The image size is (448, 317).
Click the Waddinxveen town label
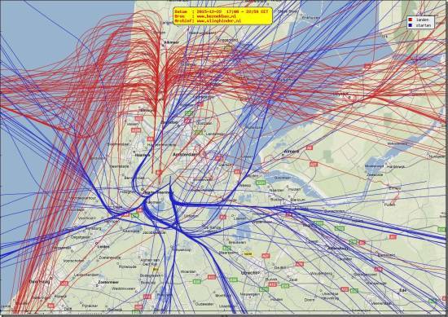pyautogui.click(x=123, y=288)
